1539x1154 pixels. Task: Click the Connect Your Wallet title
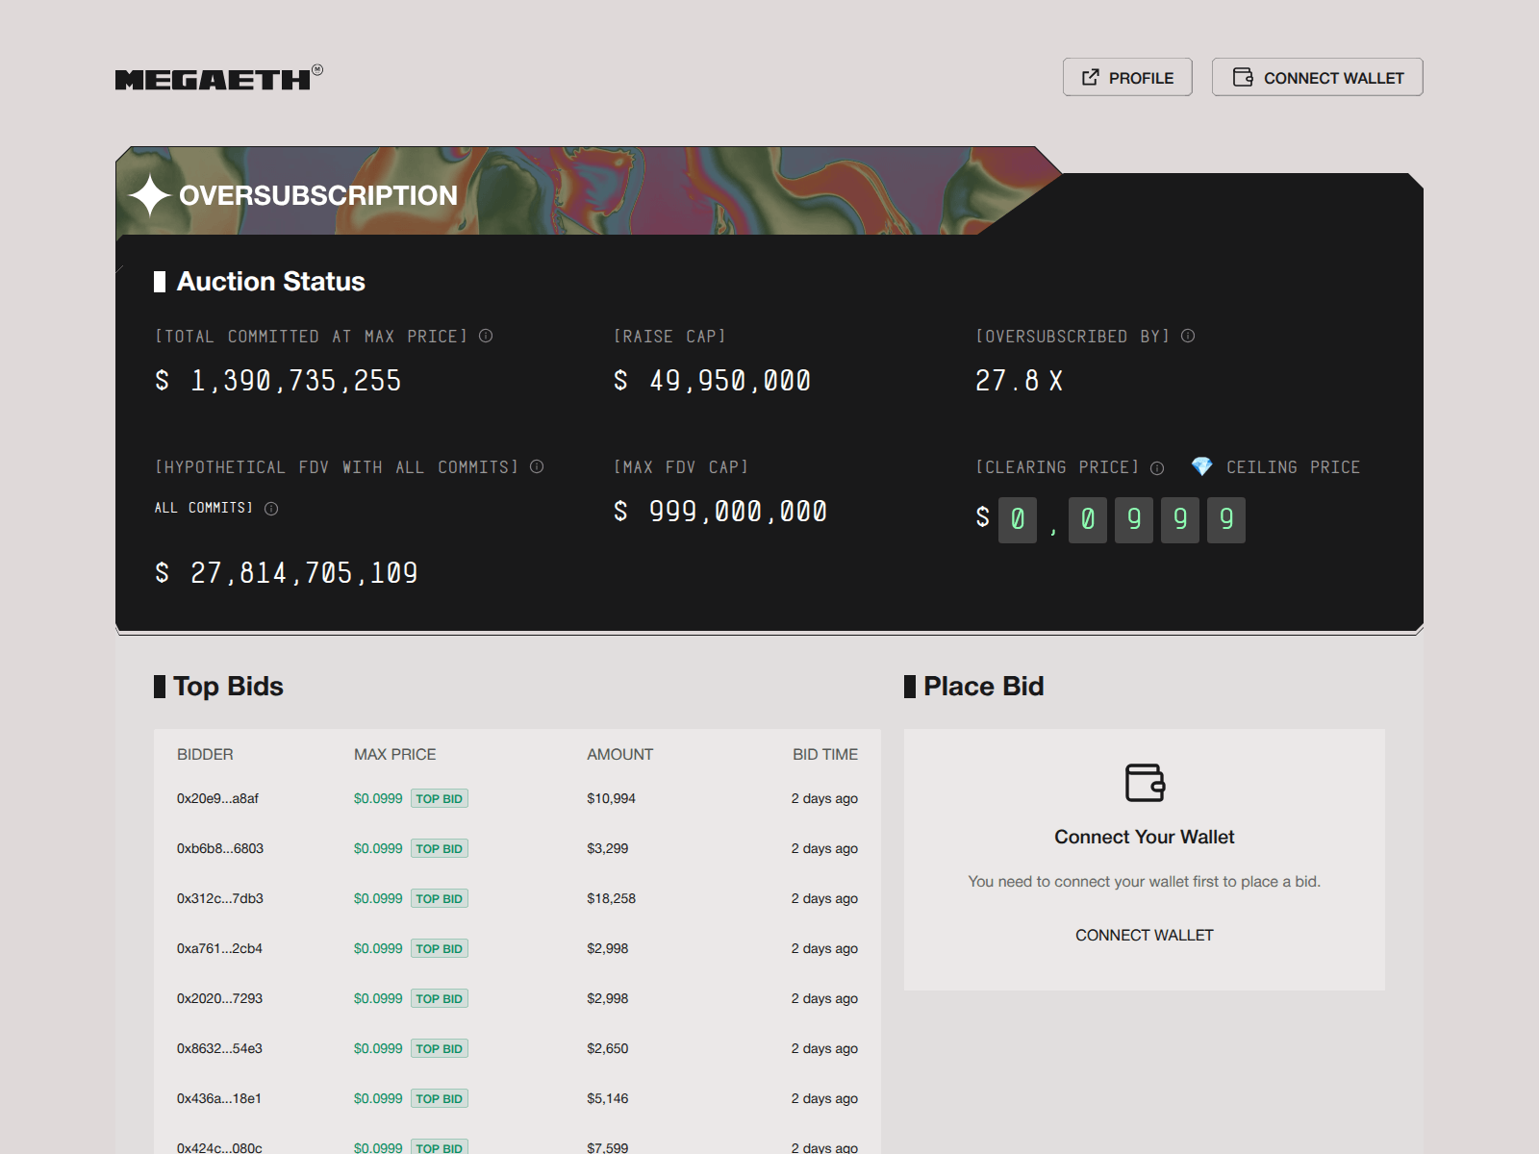coord(1145,837)
